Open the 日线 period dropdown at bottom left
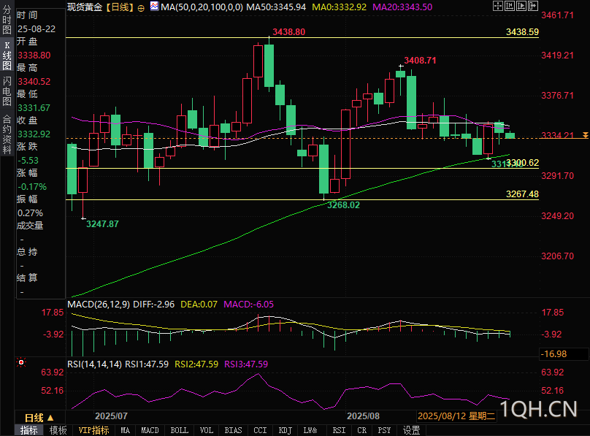 (39, 418)
